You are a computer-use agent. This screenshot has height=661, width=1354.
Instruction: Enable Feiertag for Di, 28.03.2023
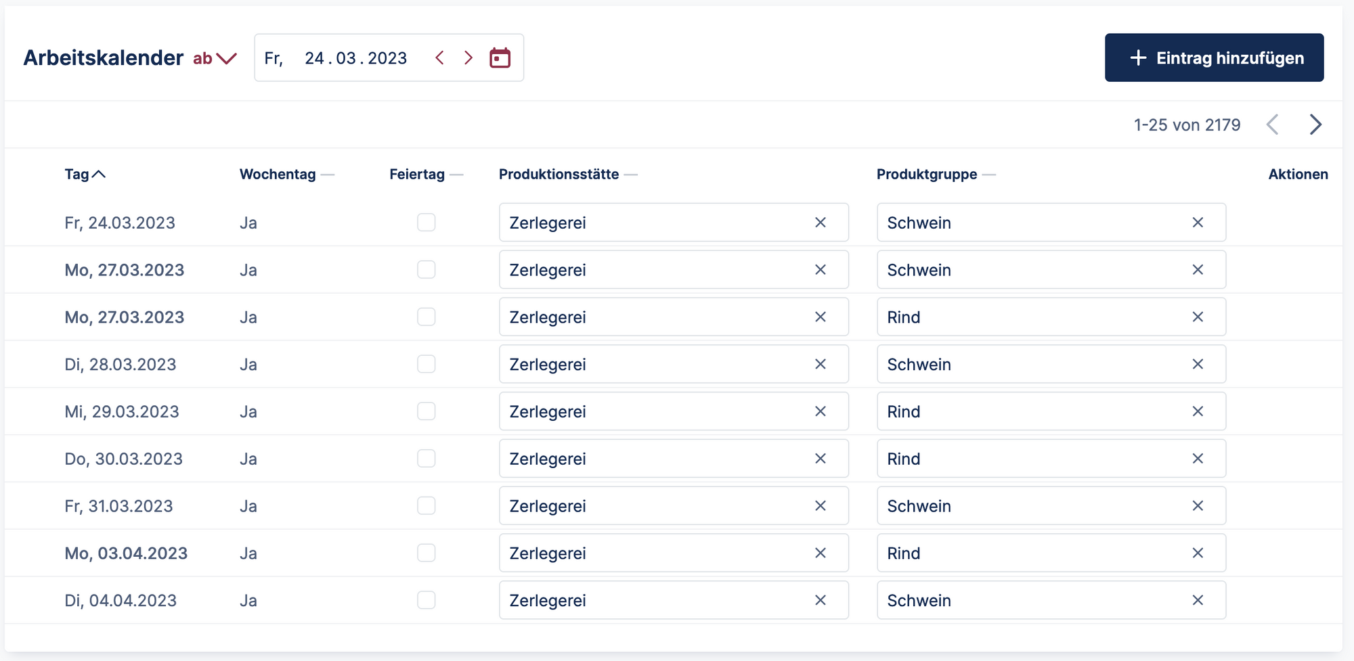(426, 364)
